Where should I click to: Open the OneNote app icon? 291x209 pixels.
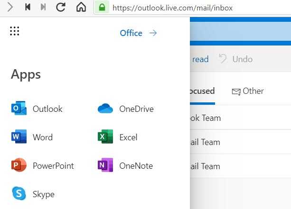[x=105, y=165]
